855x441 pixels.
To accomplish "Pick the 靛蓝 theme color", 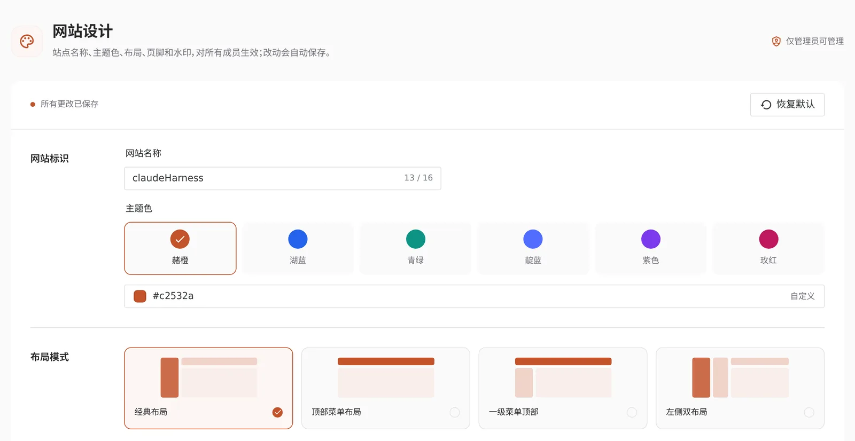I will (x=533, y=248).
